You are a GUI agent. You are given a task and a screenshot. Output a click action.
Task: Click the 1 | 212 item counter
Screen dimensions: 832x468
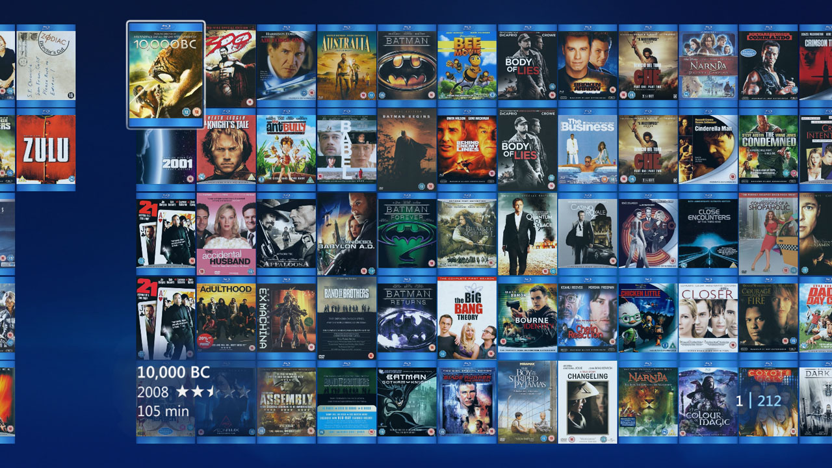coord(759,401)
